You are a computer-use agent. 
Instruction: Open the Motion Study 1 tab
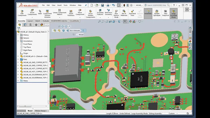pos(41,111)
